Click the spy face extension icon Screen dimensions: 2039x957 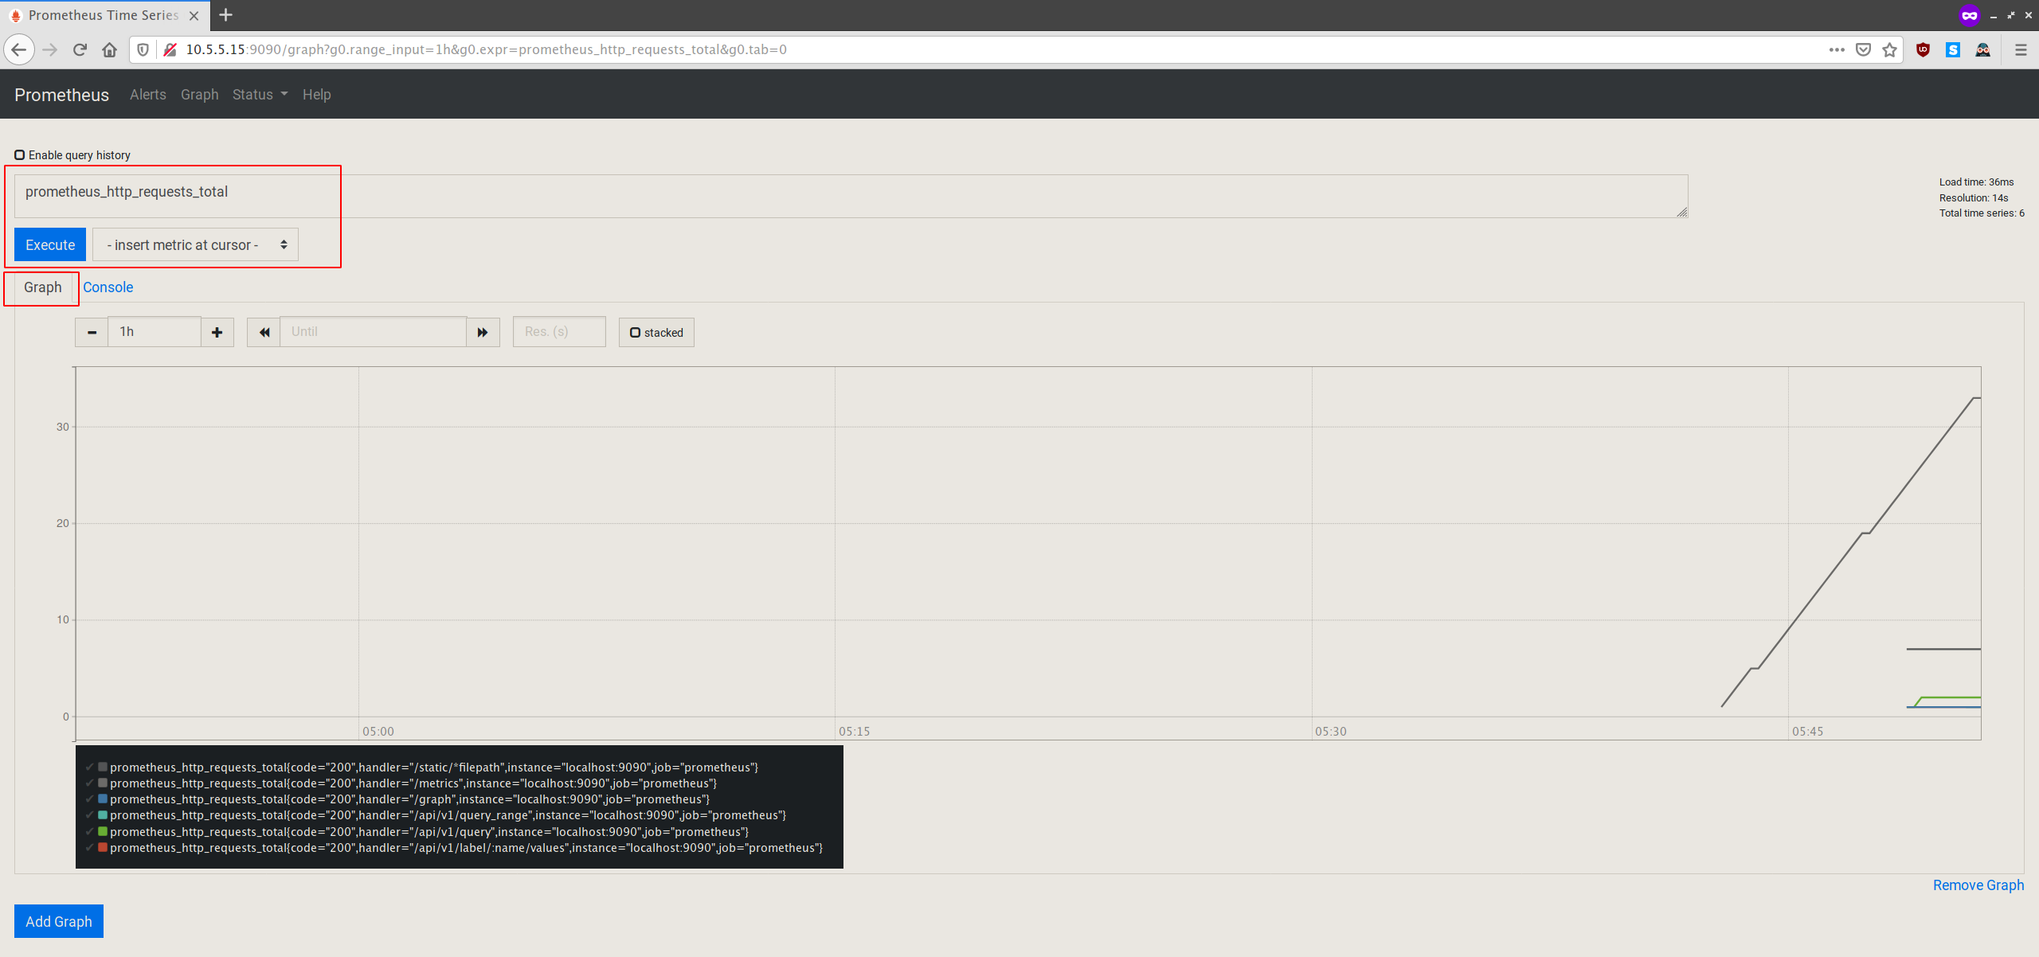(1983, 49)
